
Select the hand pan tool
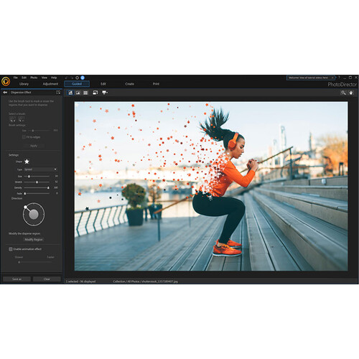tap(351, 93)
